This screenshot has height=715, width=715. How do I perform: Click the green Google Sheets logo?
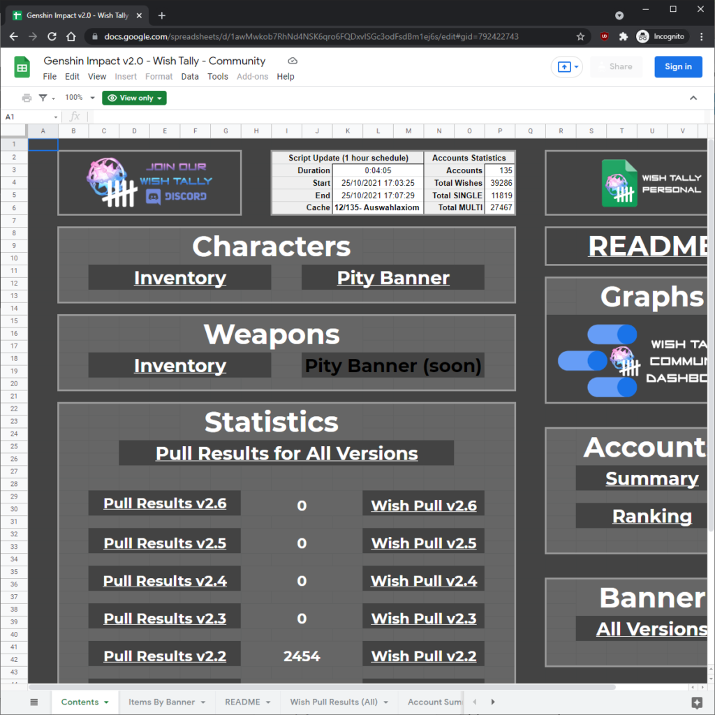tap(21, 67)
